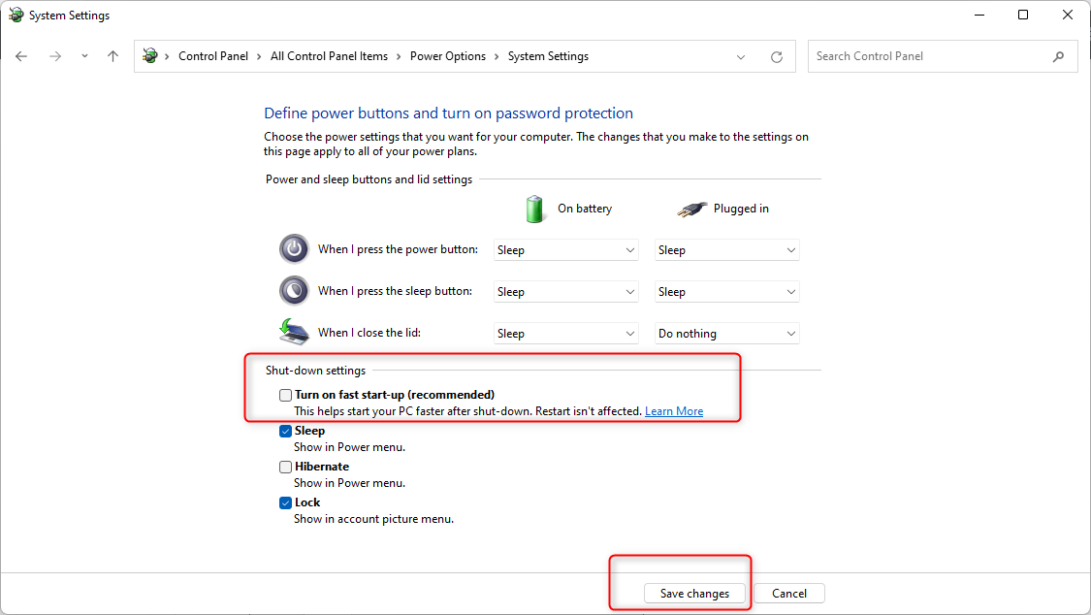This screenshot has width=1091, height=615.
Task: Enable Turn on fast start-up
Action: click(x=285, y=395)
